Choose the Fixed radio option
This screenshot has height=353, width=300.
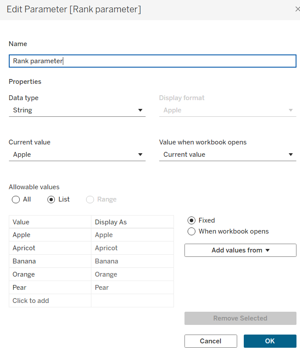click(192, 220)
